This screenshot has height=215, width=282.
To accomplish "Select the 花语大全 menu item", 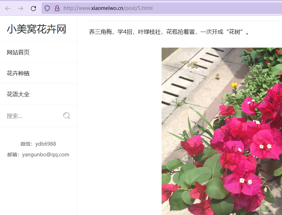I will click(x=18, y=94).
